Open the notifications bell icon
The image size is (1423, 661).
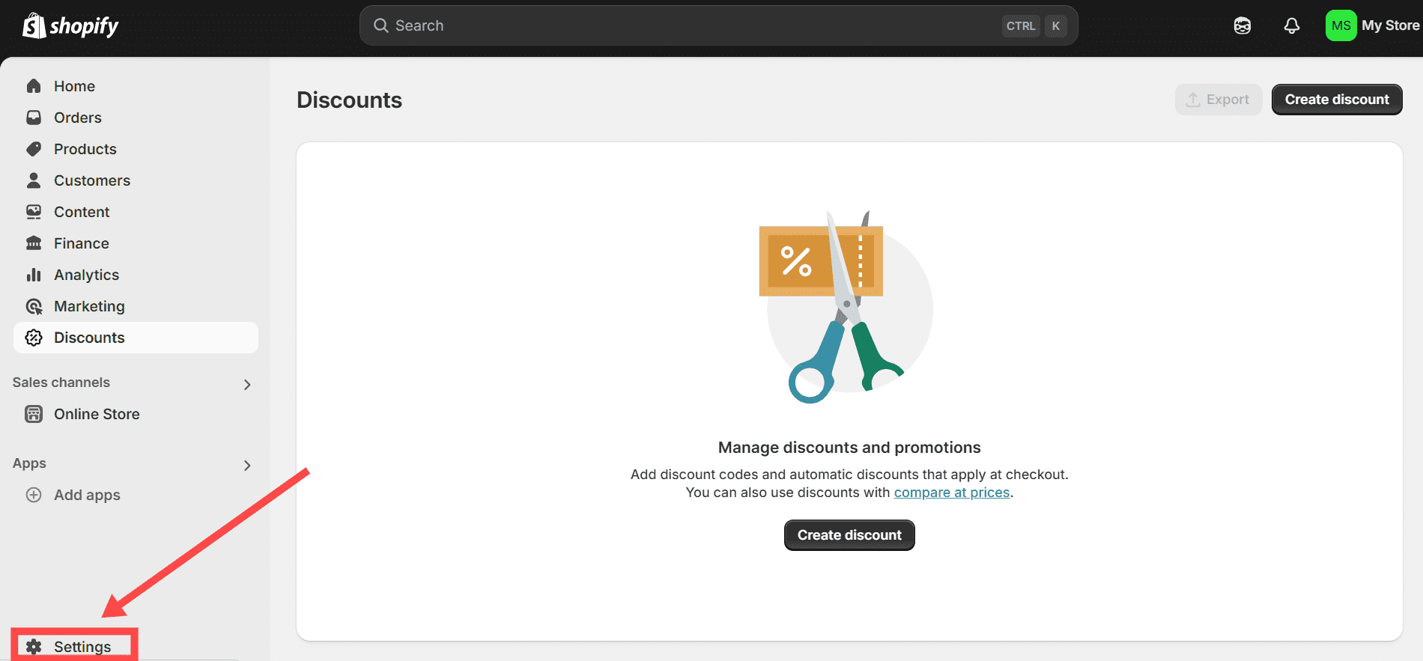coord(1291,26)
